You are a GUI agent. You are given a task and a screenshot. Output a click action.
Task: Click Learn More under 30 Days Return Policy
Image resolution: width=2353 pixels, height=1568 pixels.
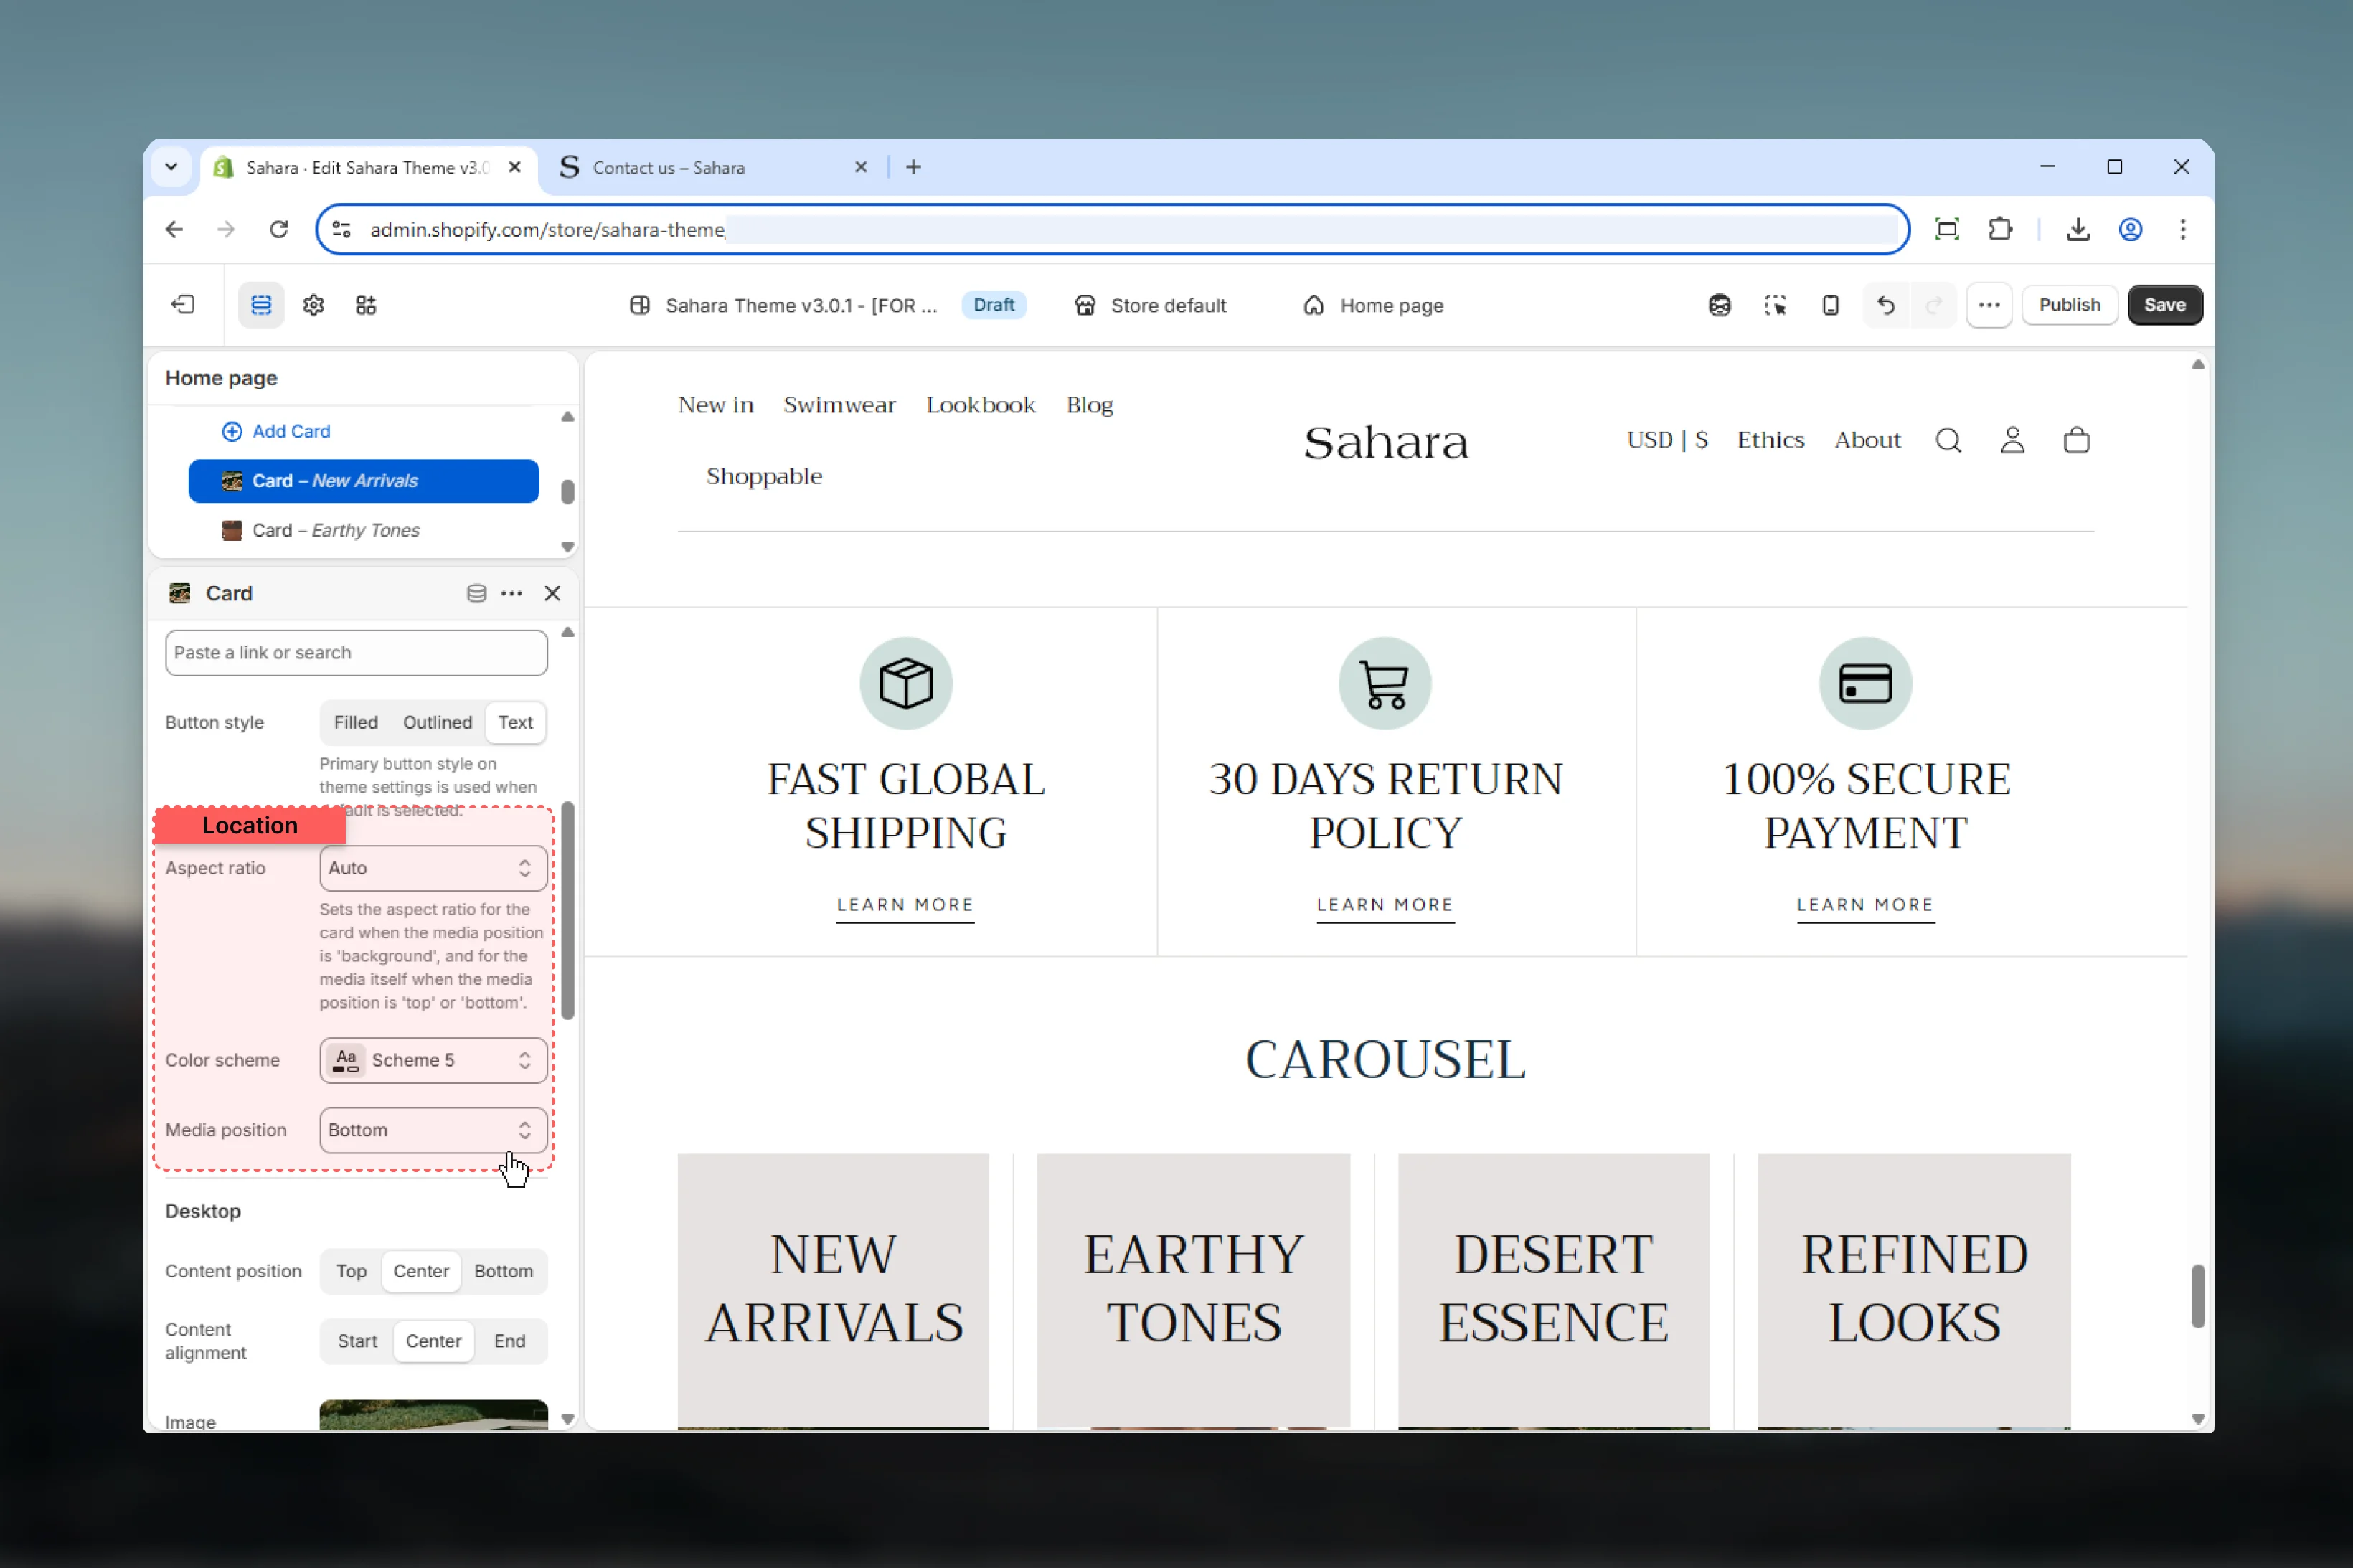point(1385,905)
